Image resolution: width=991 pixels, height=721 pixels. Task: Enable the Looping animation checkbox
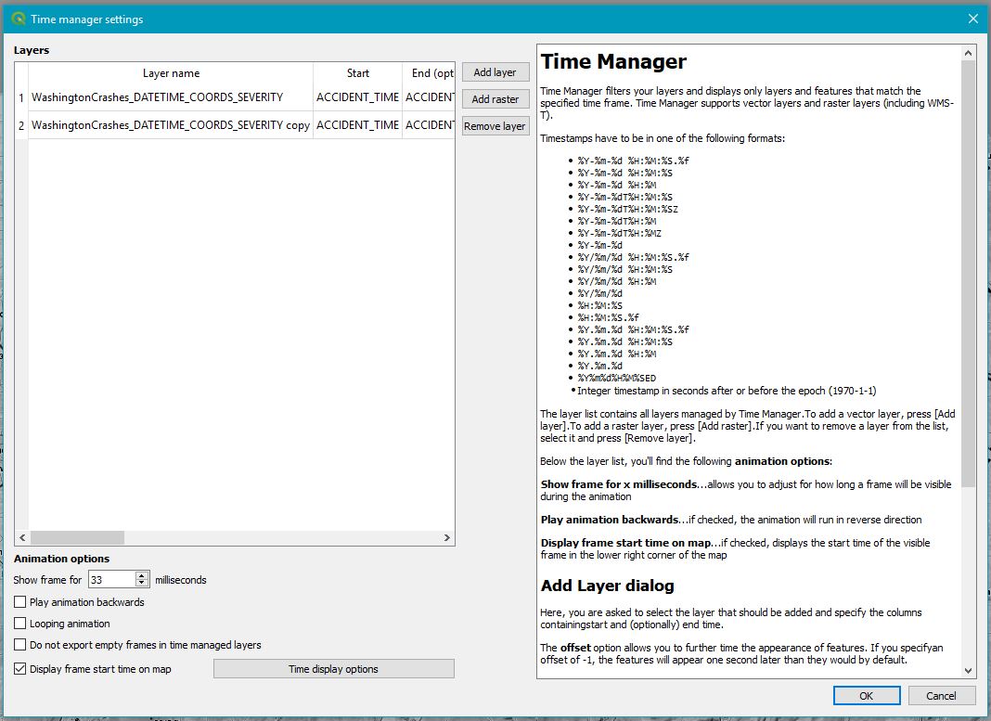(20, 624)
